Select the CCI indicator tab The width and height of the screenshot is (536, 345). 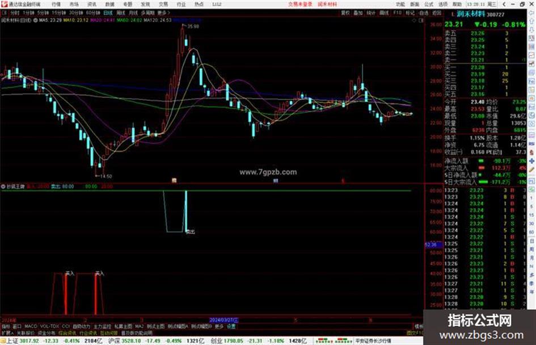pyautogui.click(x=66, y=326)
